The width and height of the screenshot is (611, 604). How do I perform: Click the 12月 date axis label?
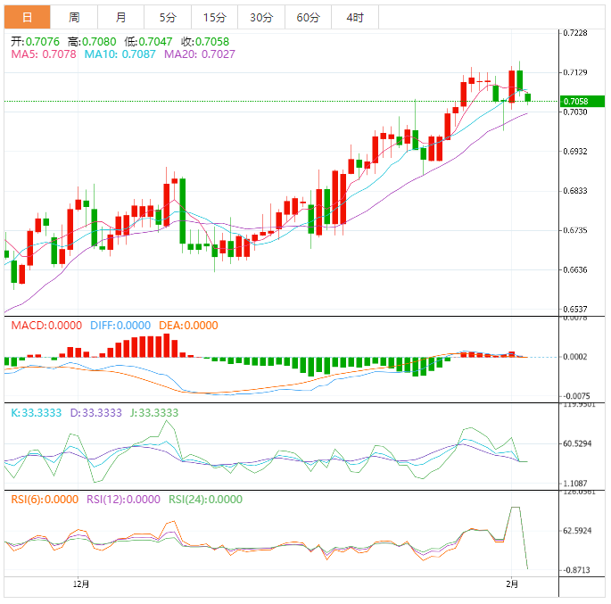coord(80,583)
